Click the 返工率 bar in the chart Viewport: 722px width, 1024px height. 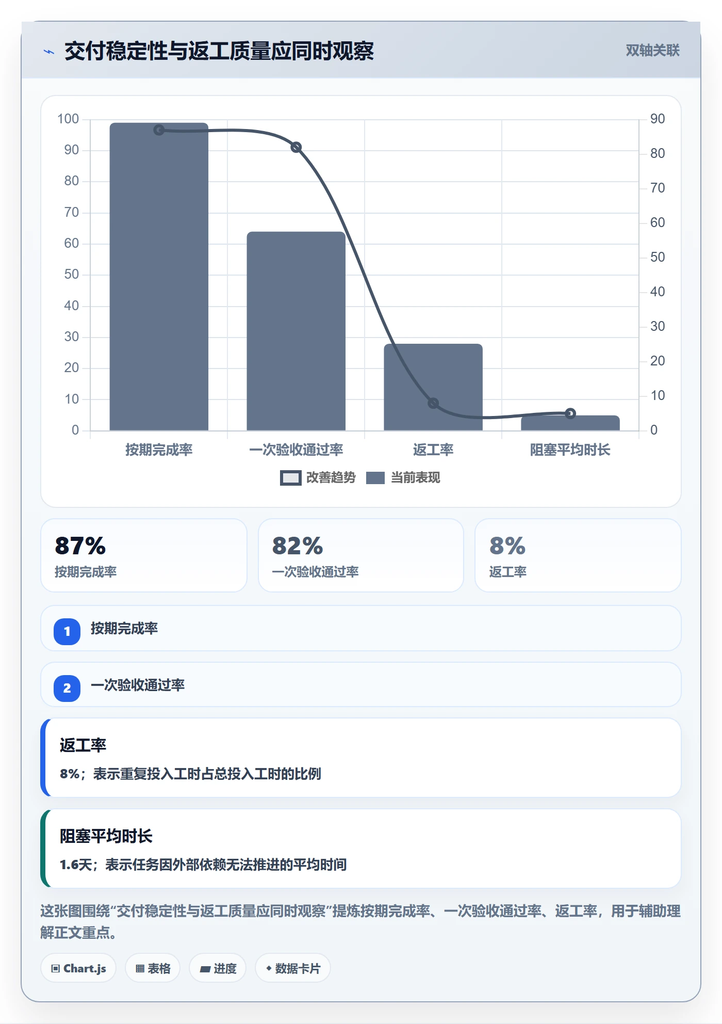[x=433, y=387]
